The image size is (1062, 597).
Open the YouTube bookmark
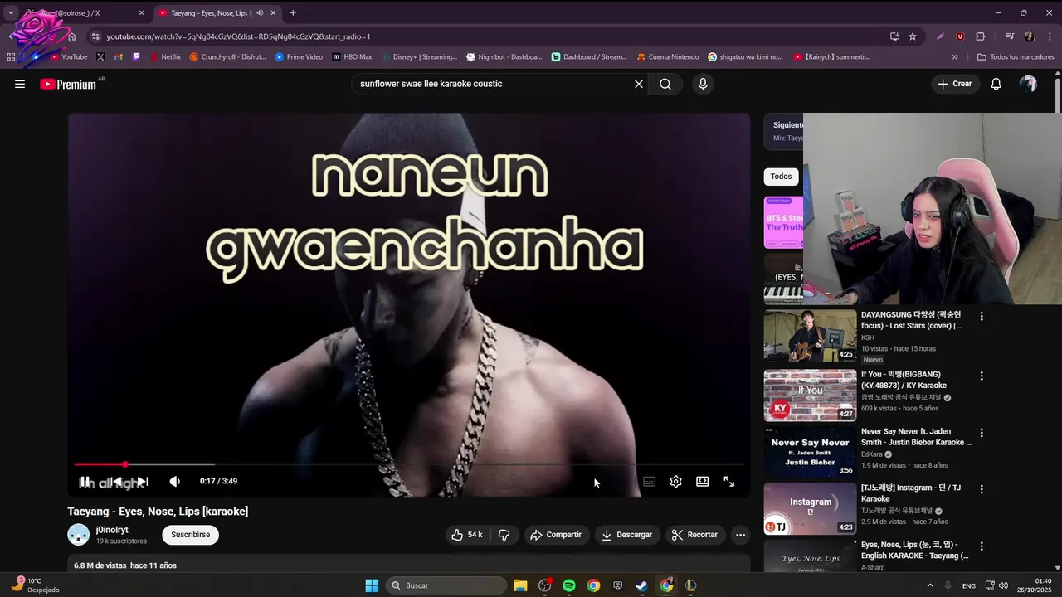69,57
